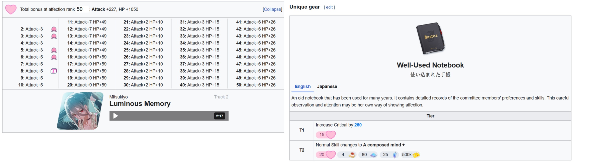Click row '50: Attack+6 HP+26'
Viewport: 591px width, 162px height.
click(x=256, y=85)
